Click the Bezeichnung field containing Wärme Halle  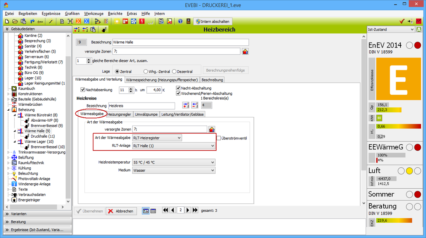pyautogui.click(x=180, y=42)
